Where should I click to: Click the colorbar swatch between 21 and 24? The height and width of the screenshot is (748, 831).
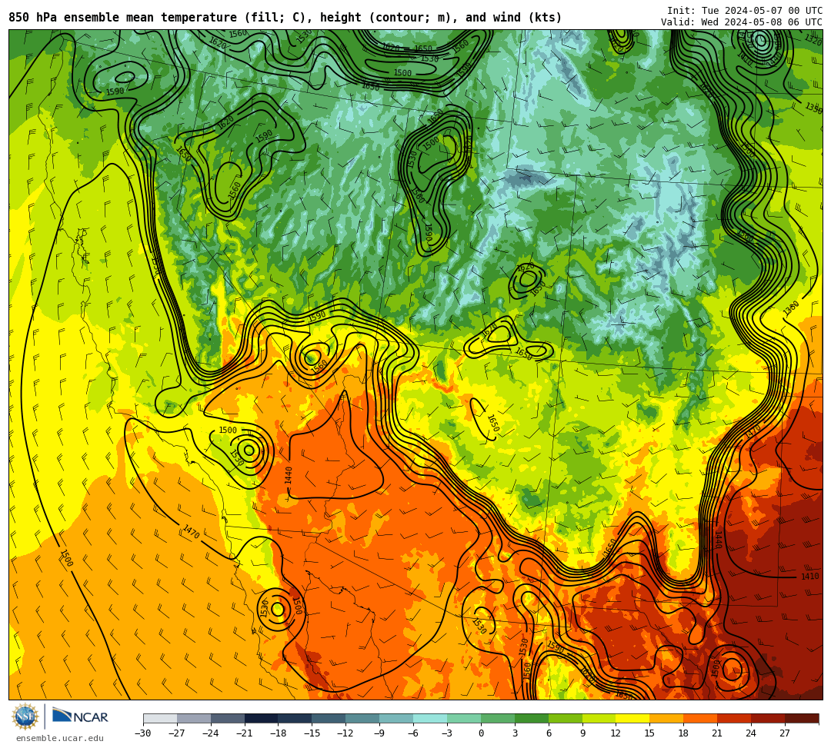tap(734, 718)
